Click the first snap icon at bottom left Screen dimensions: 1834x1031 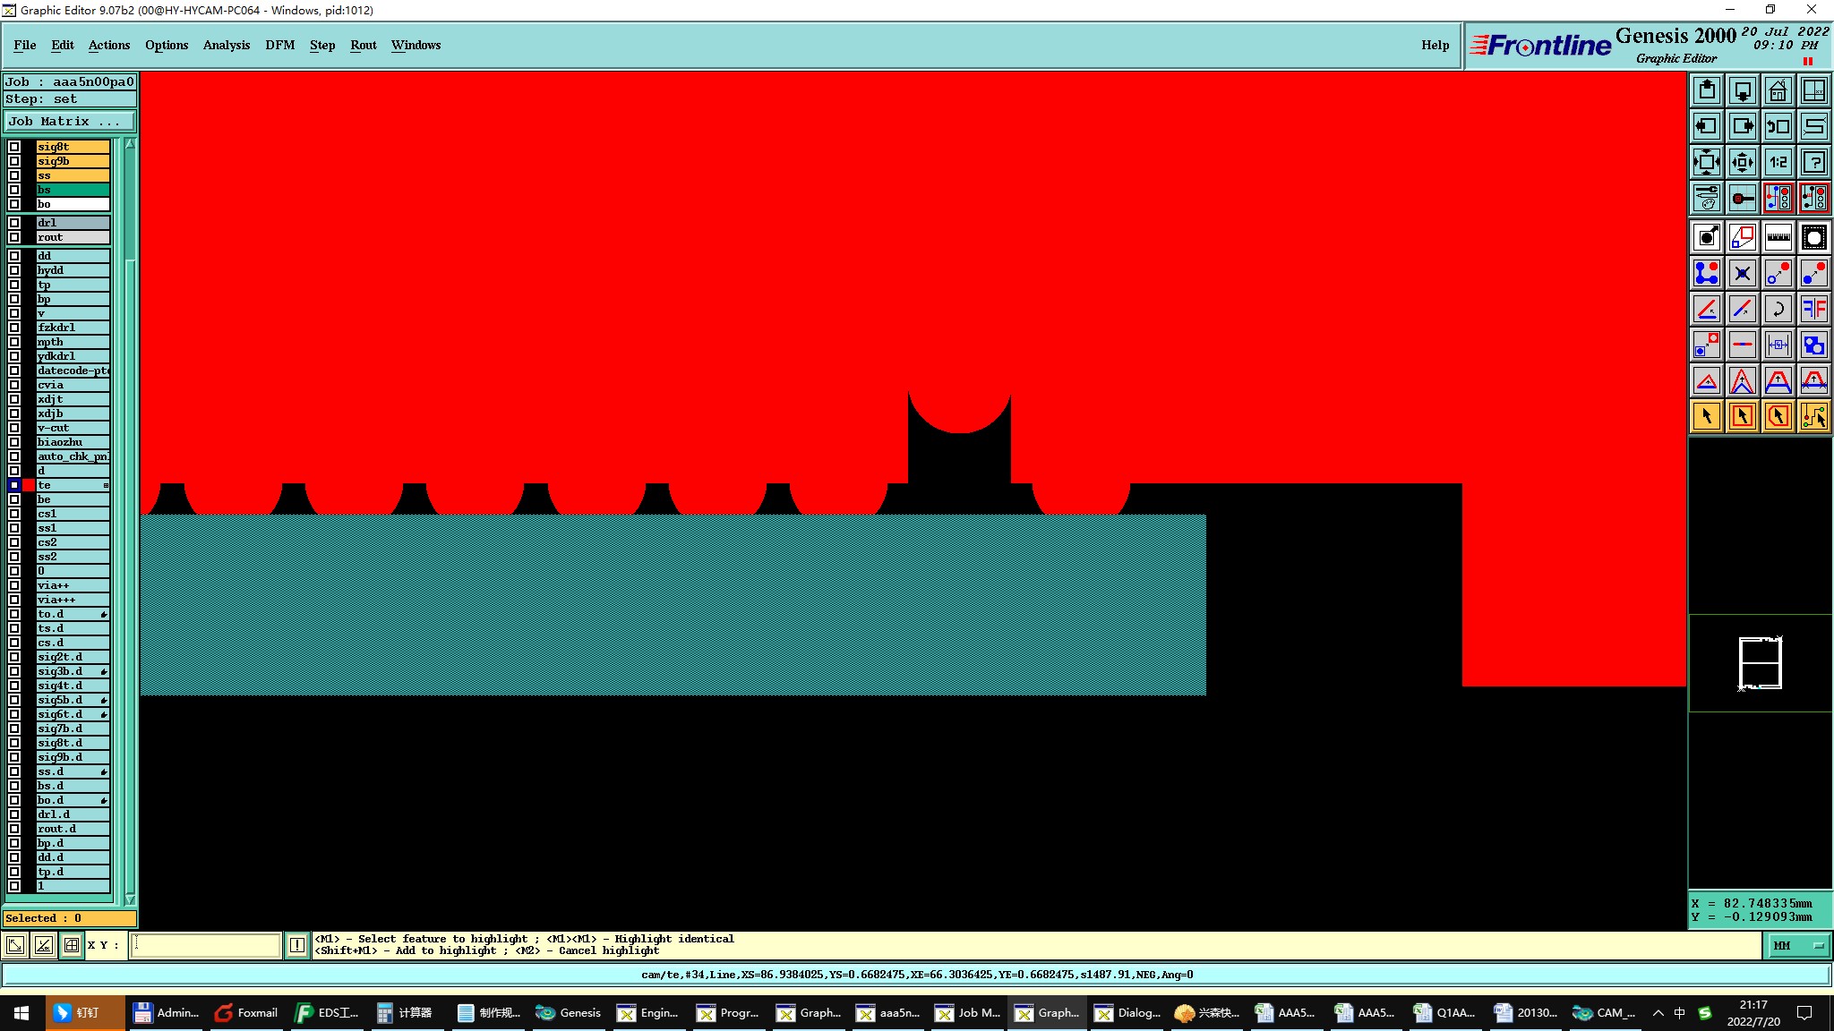click(x=15, y=945)
